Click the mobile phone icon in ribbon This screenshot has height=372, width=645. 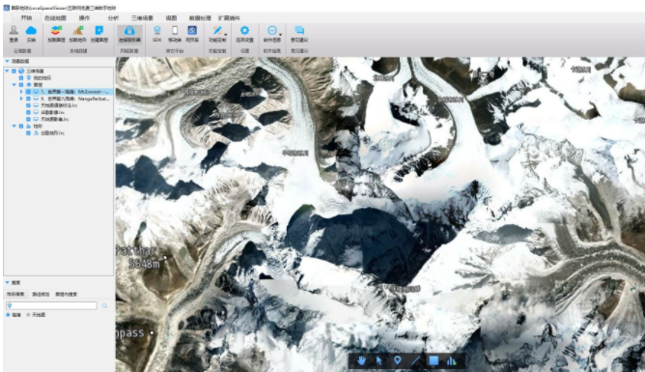(x=175, y=31)
